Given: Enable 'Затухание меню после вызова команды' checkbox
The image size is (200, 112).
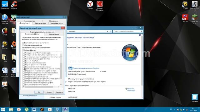Looking at the screenshot, I should [x=24, y=67].
